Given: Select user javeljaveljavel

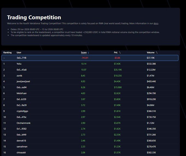Looking at the screenshot, I should pos(23,82).
